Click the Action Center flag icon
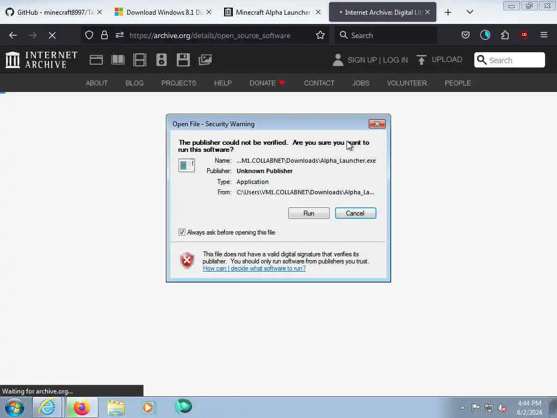 point(475,407)
